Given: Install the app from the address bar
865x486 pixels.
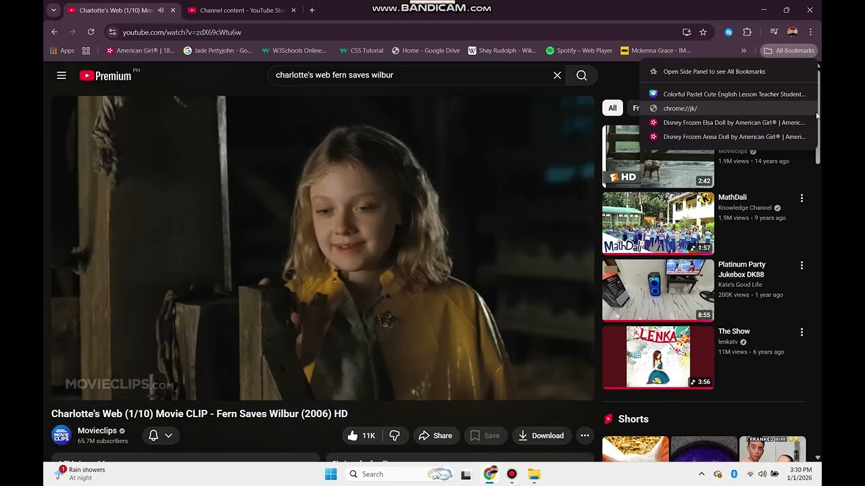Looking at the screenshot, I should click(x=687, y=32).
